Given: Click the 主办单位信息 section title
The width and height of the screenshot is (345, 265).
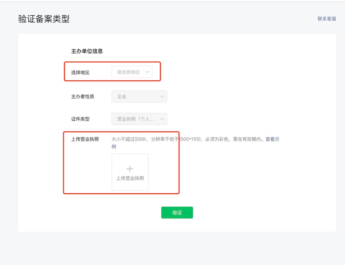Looking at the screenshot, I should (x=87, y=51).
